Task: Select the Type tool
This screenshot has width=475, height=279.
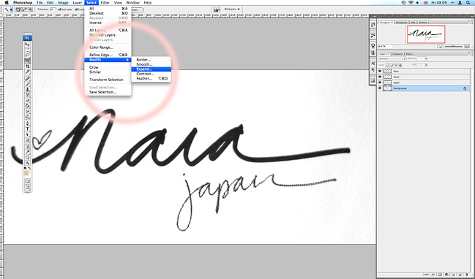Action: pyautogui.click(x=27, y=129)
